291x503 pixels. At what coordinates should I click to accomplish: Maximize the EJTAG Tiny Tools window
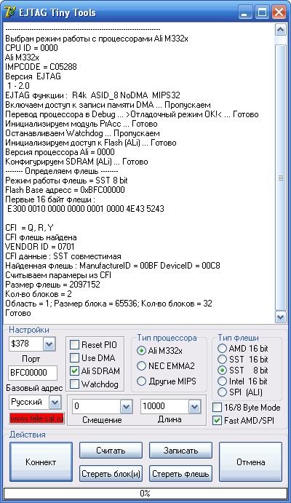click(x=262, y=12)
